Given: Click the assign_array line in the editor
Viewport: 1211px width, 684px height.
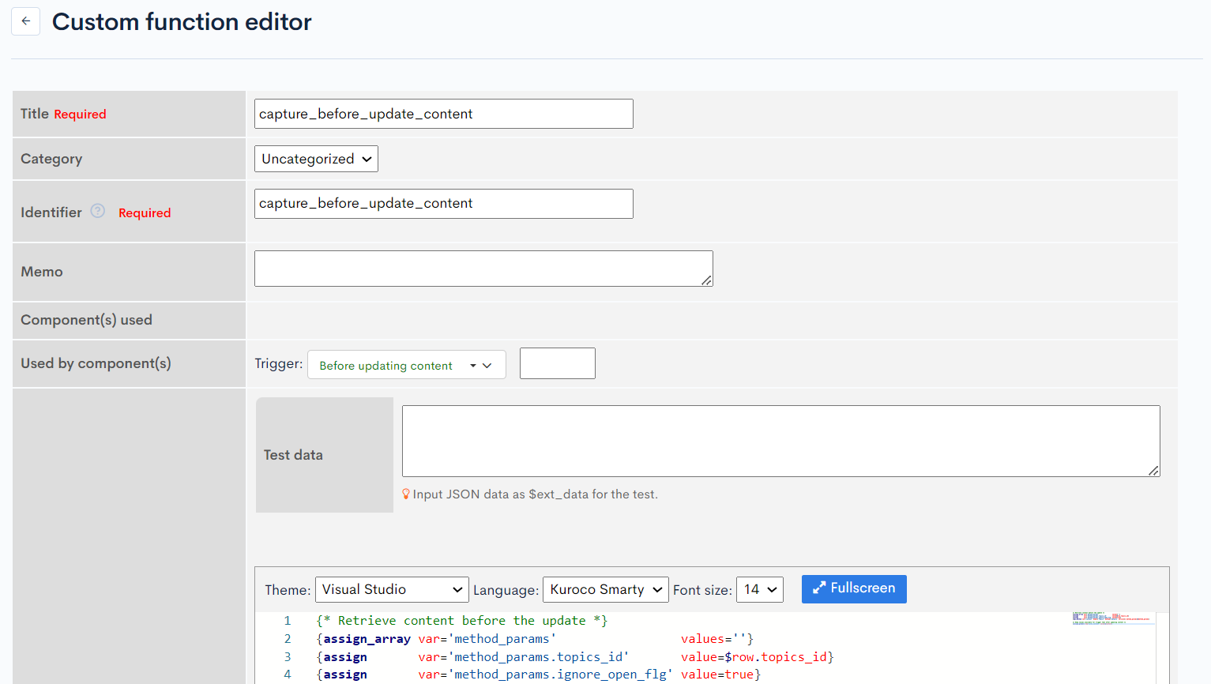Looking at the screenshot, I should click(x=535, y=639).
